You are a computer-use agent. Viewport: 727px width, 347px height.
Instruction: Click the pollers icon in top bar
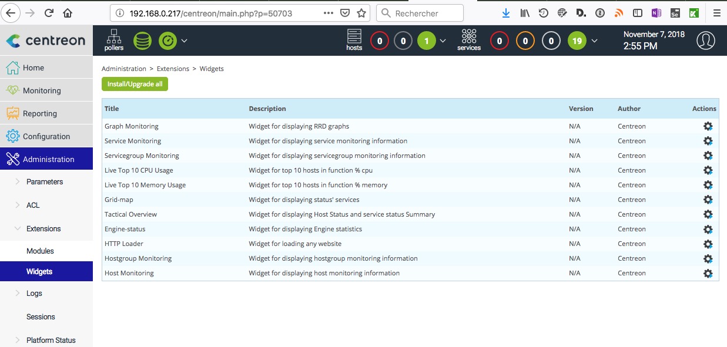tap(113, 40)
